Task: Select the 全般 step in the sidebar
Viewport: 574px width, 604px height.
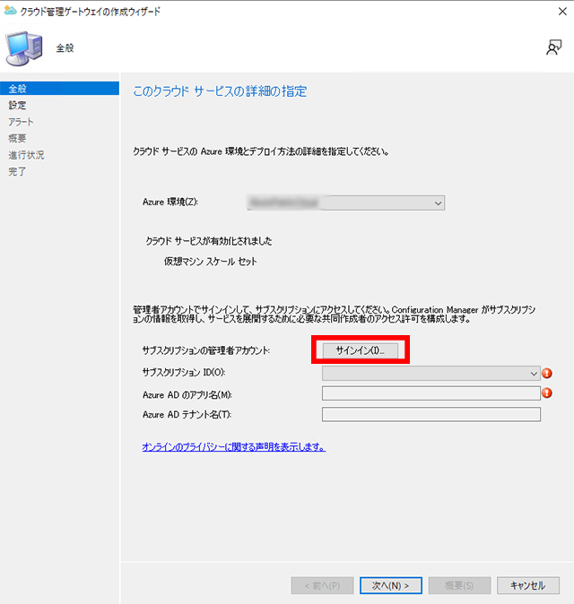Action: (x=18, y=89)
